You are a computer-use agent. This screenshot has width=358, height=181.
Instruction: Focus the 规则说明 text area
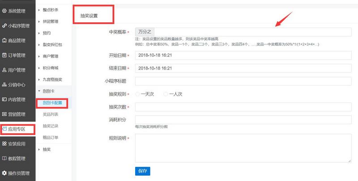(243, 148)
